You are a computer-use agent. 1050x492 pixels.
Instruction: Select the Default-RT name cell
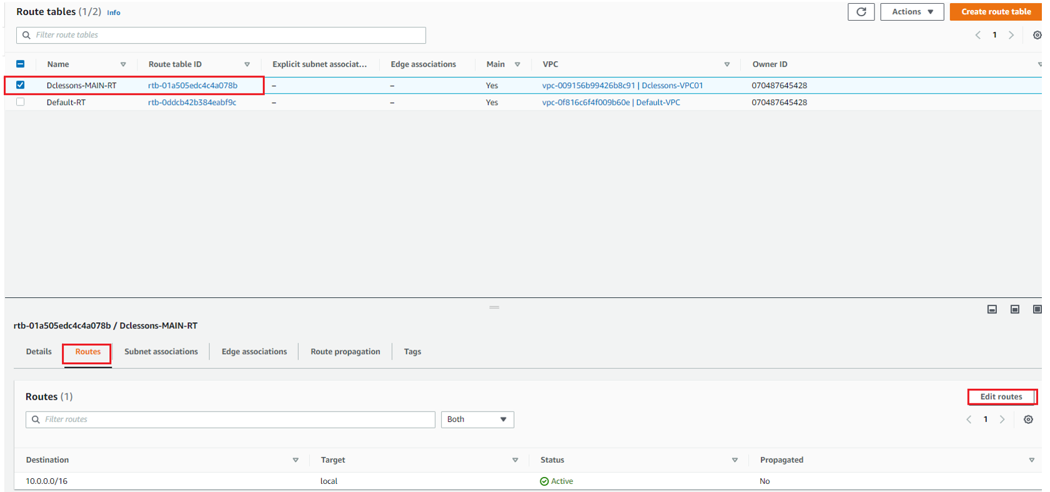66,102
